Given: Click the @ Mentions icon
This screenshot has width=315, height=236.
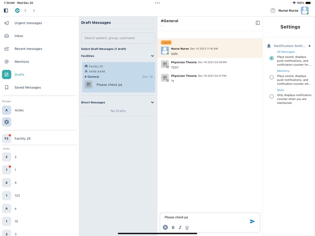Looking at the screenshot, I should 7,61.
